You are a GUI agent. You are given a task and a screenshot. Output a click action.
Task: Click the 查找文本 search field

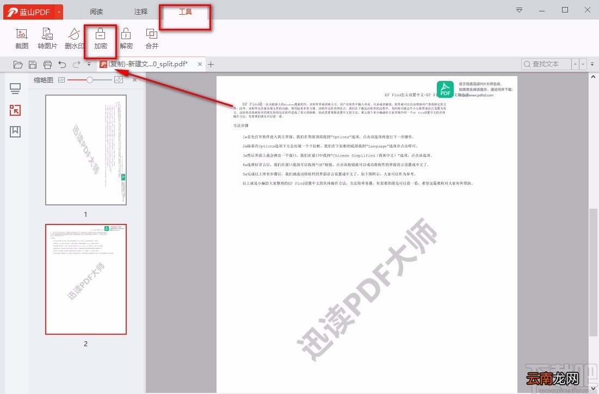546,64
